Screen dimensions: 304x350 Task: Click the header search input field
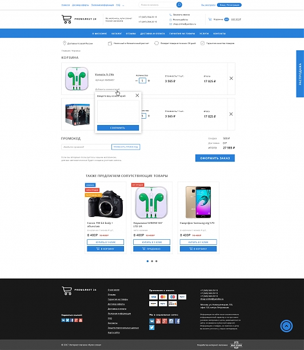[158, 5]
